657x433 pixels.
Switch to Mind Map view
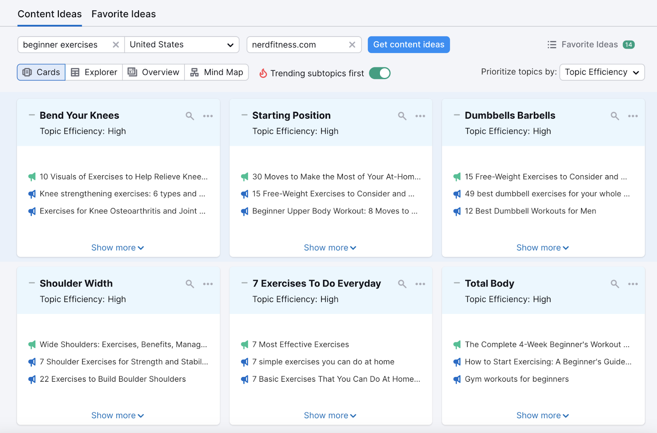click(x=216, y=72)
